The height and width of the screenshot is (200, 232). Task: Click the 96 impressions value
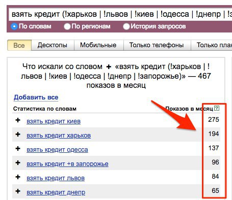tap(215, 162)
